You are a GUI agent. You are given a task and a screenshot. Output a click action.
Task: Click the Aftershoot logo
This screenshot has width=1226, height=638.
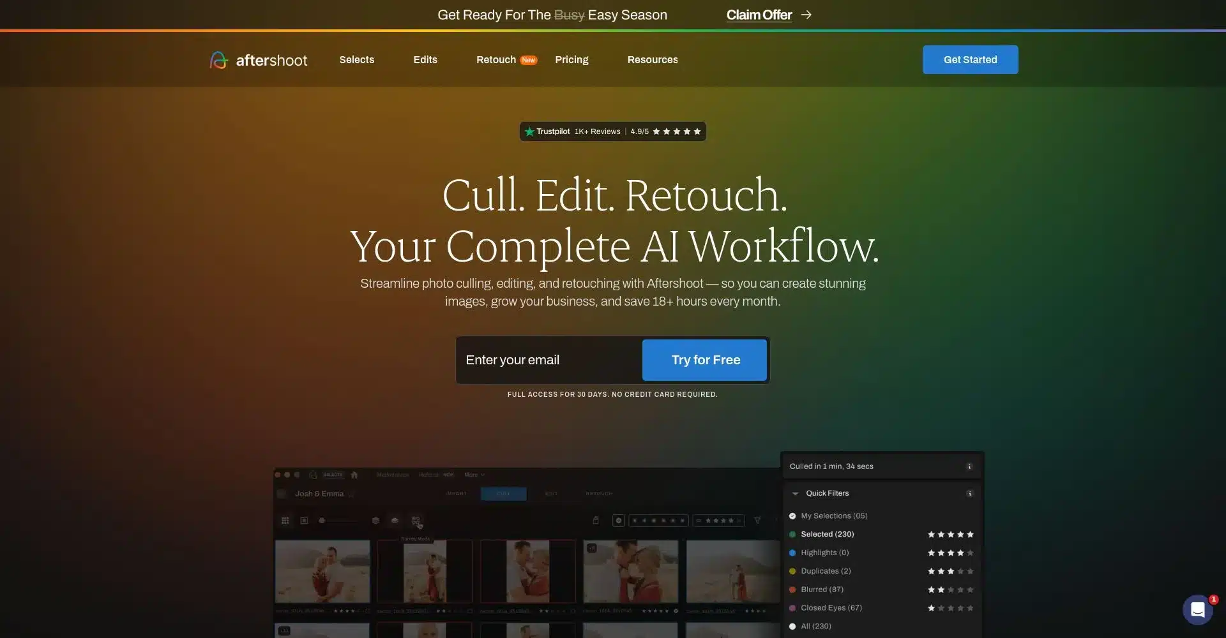259,60
